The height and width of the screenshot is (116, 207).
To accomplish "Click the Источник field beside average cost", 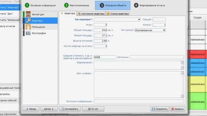I will click(x=157, y=57).
